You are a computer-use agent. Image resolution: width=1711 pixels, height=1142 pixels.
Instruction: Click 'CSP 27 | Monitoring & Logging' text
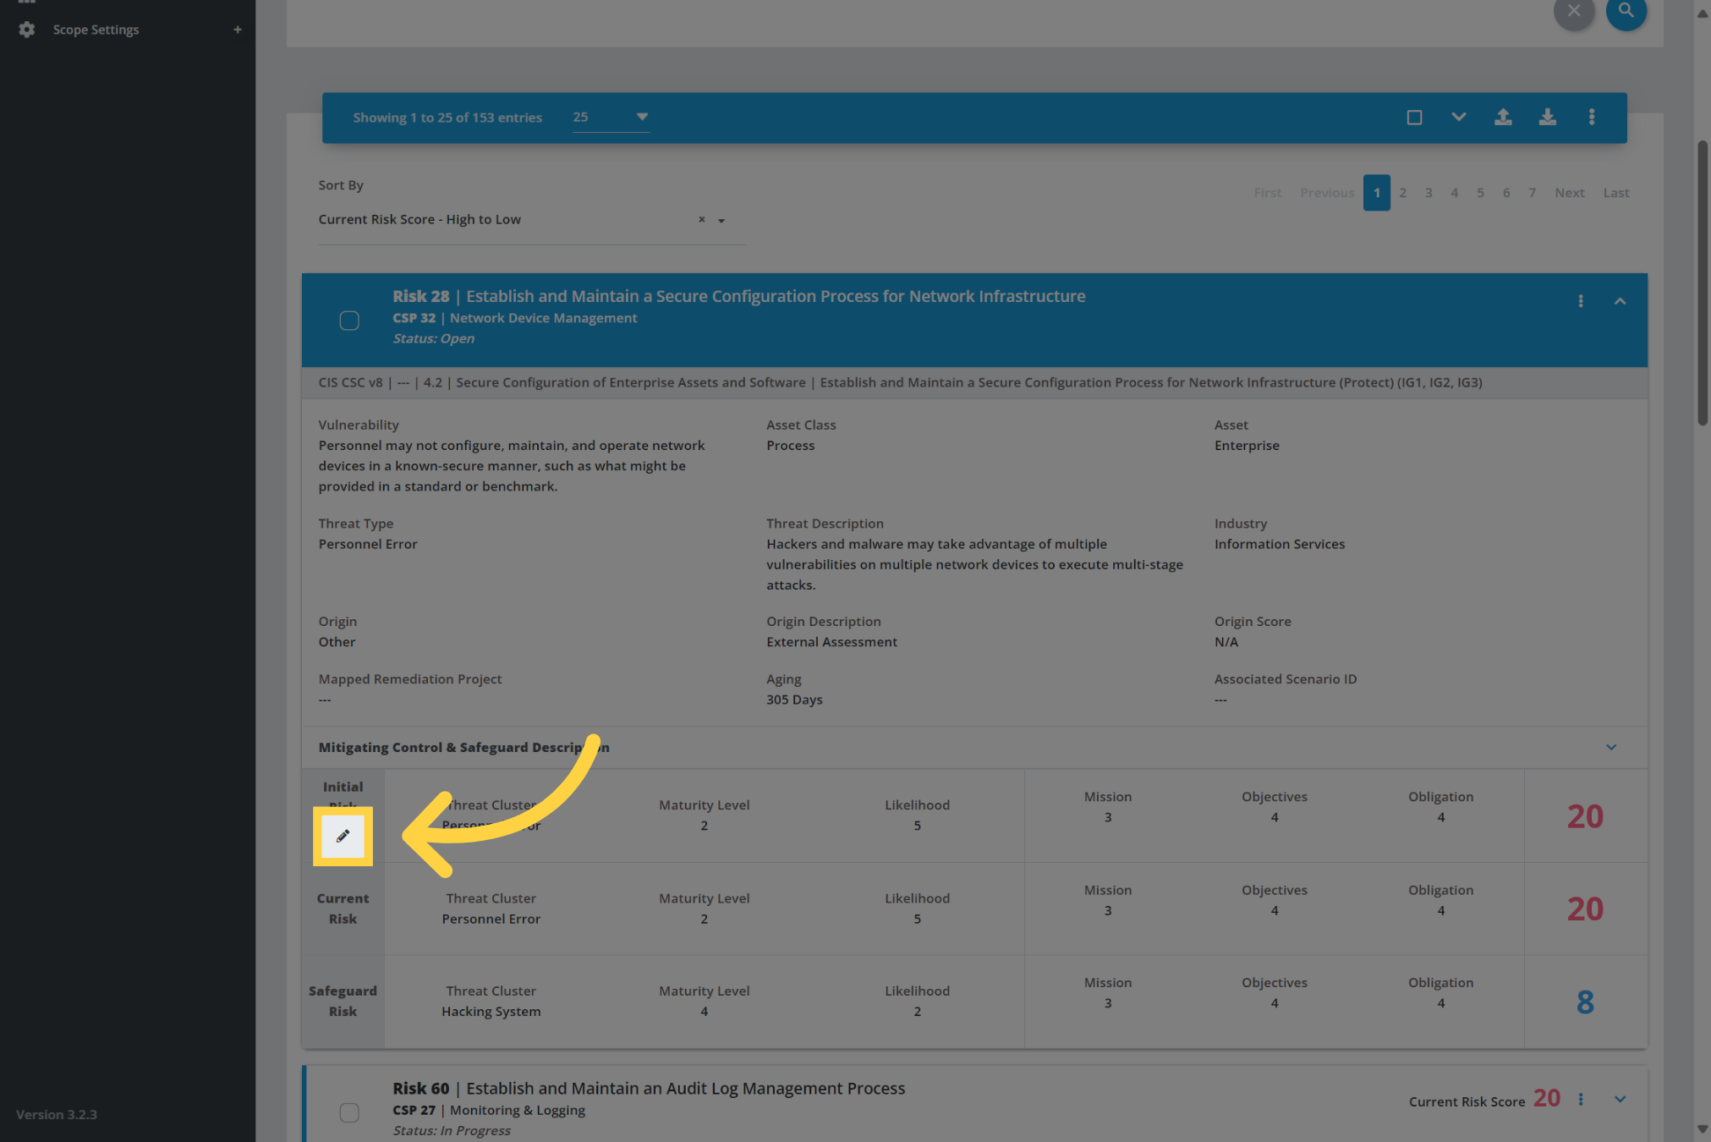tap(489, 1111)
